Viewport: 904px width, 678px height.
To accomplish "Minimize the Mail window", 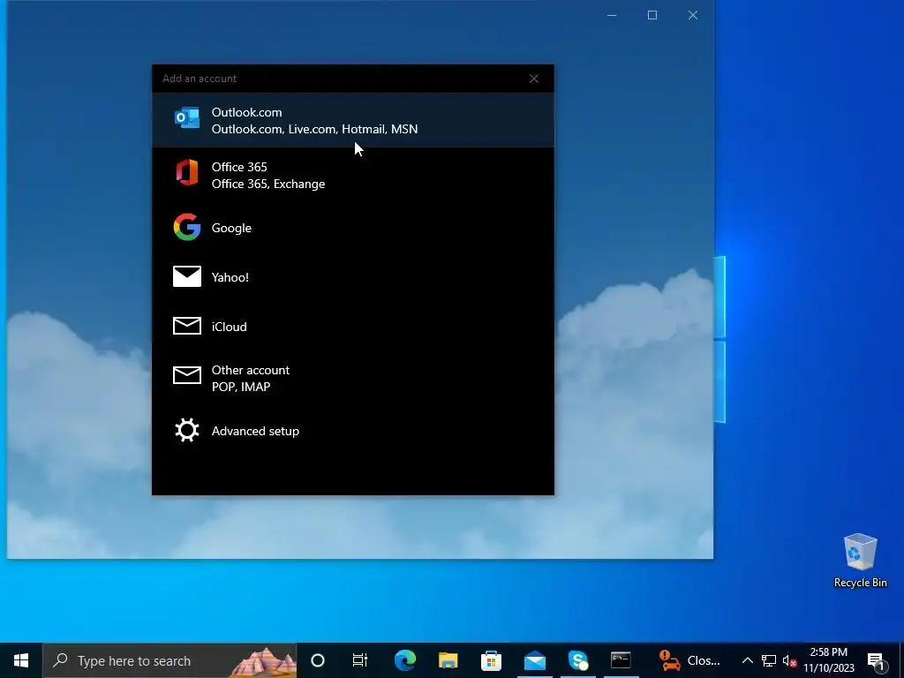I will [x=612, y=16].
